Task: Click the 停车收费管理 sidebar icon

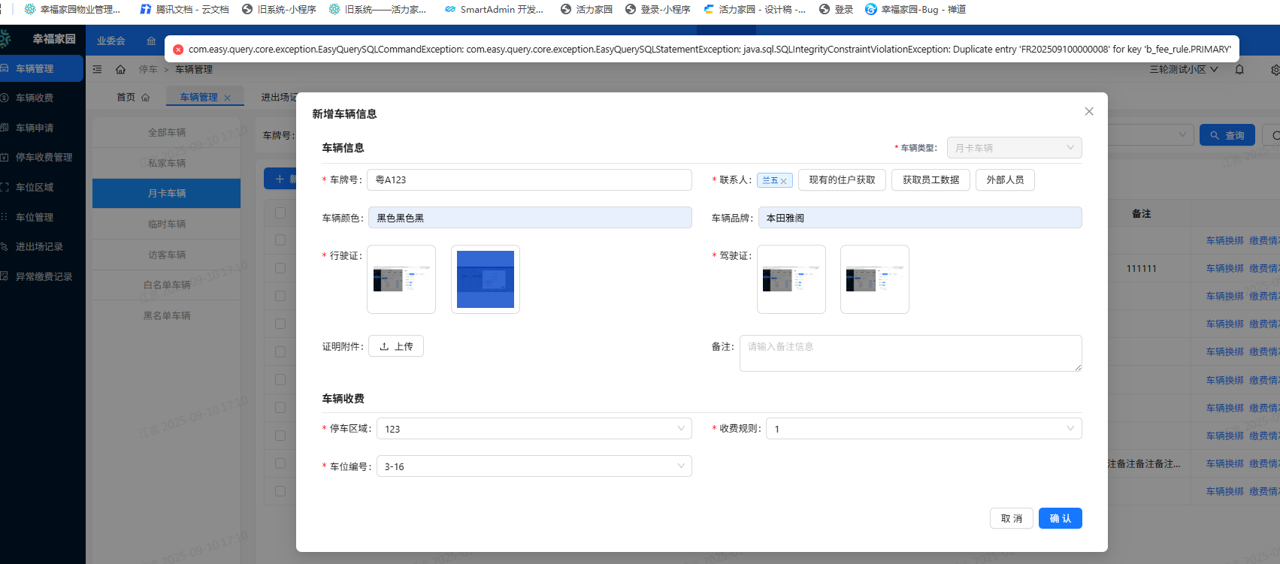Action: pos(5,157)
